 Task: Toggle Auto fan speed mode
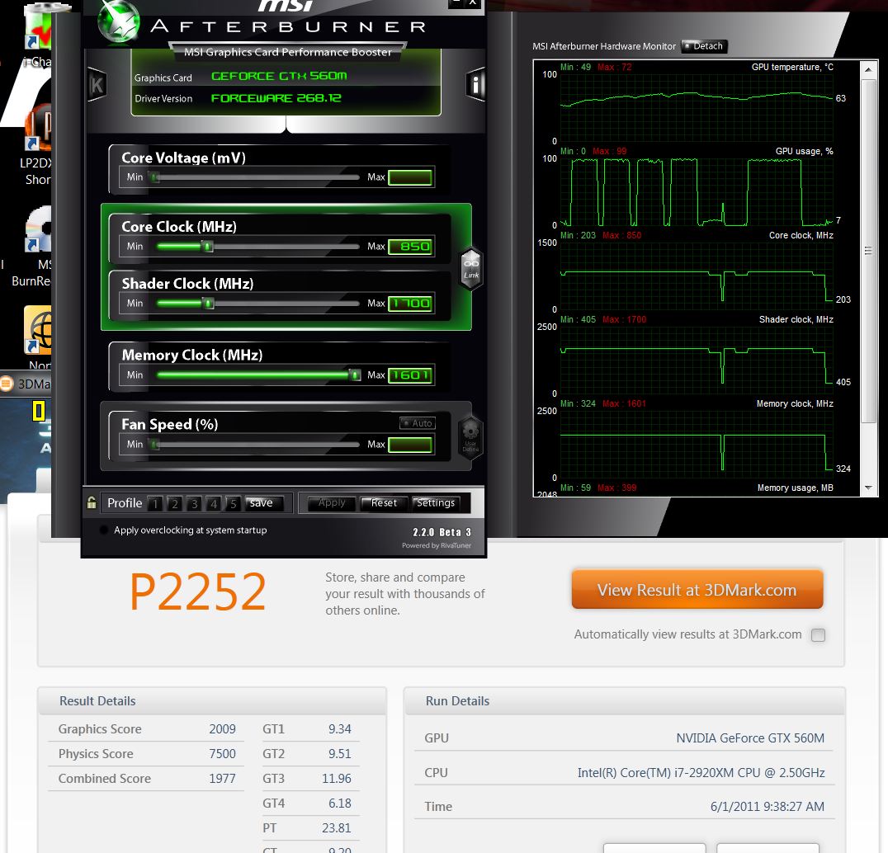[418, 423]
